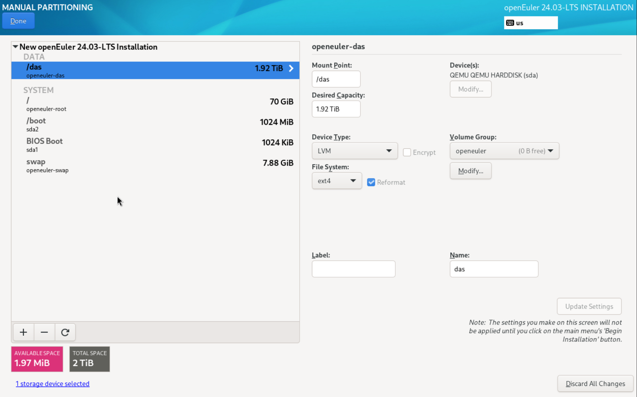The image size is (637, 397).
Task: Open the Volume Group openeuler dropdown
Action: pos(504,151)
